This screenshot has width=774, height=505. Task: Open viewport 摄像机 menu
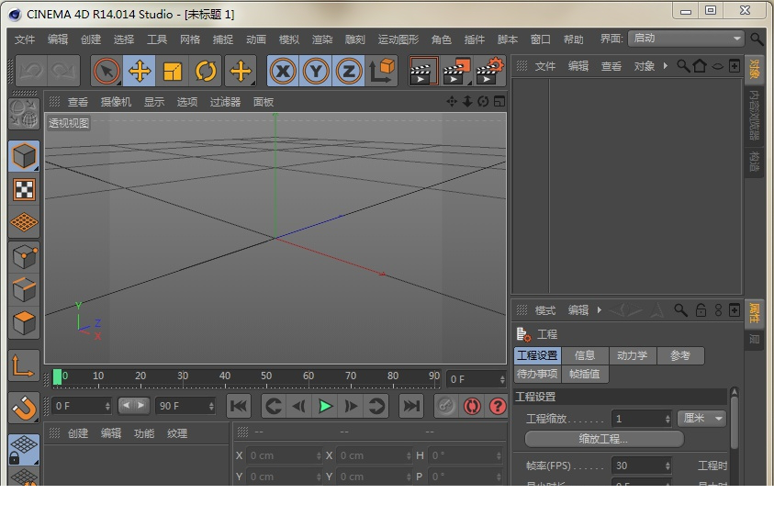[116, 102]
